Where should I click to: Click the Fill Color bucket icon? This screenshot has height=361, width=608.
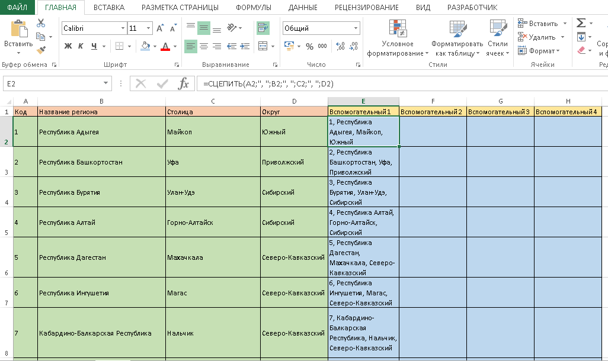pyautogui.click(x=145, y=46)
